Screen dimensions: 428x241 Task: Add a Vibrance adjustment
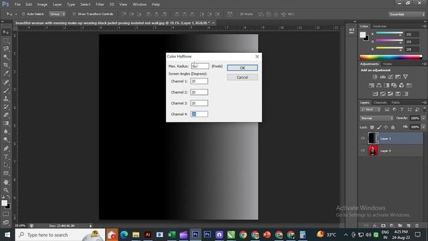point(405,77)
